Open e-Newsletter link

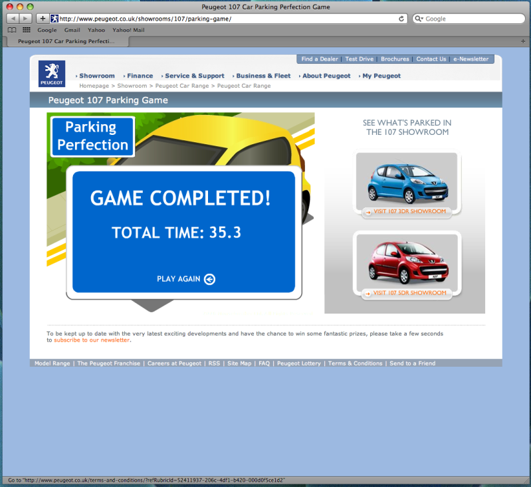point(471,59)
